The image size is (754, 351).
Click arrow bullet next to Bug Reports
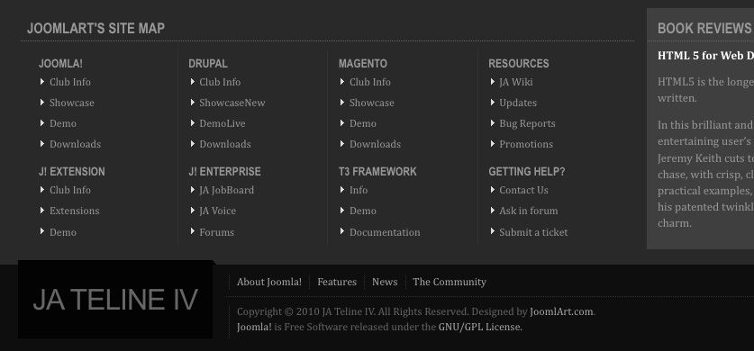click(x=493, y=123)
